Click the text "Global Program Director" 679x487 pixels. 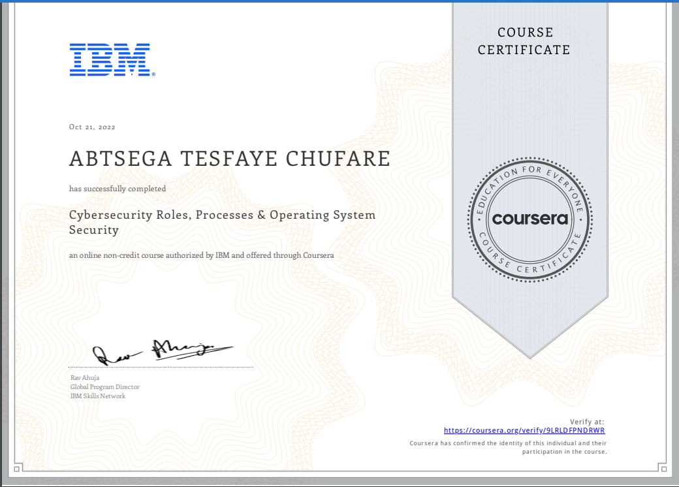click(105, 387)
